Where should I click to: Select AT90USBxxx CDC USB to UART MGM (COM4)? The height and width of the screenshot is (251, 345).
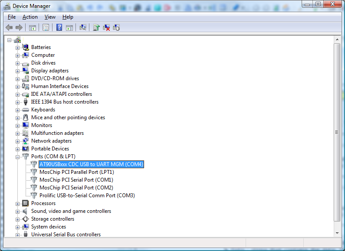pyautogui.click(x=91, y=164)
